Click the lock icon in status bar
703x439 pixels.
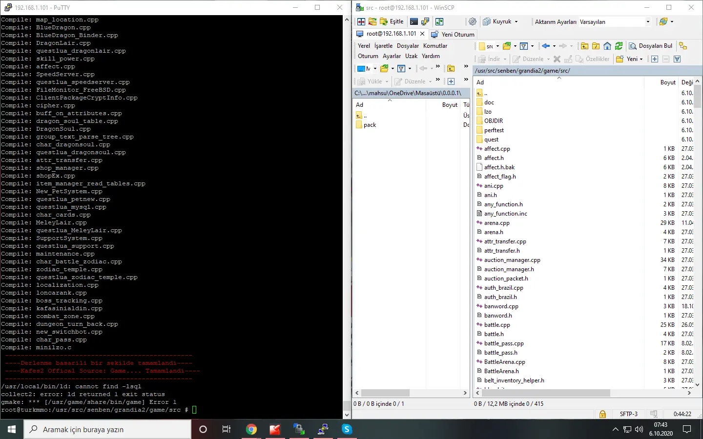[x=602, y=414]
